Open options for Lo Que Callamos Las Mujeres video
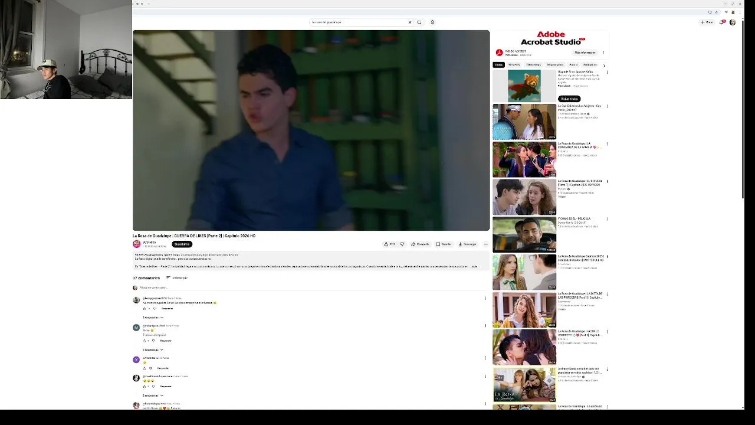 click(x=607, y=106)
